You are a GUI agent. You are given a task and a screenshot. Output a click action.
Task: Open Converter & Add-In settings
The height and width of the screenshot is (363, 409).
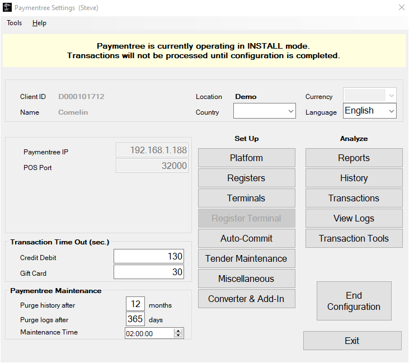(x=247, y=299)
